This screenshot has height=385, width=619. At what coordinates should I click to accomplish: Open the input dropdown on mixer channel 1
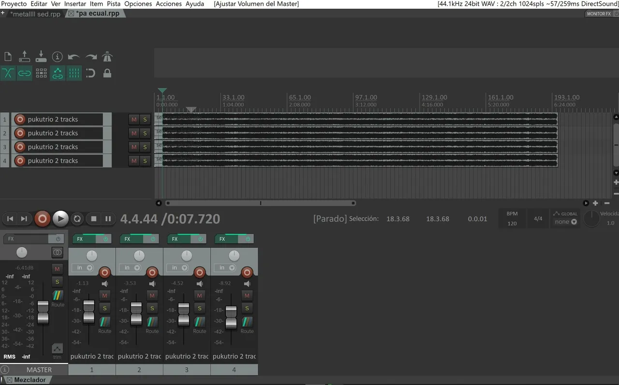pos(82,268)
